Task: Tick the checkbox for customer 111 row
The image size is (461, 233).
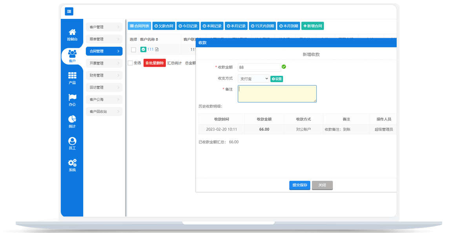Action: (133, 49)
